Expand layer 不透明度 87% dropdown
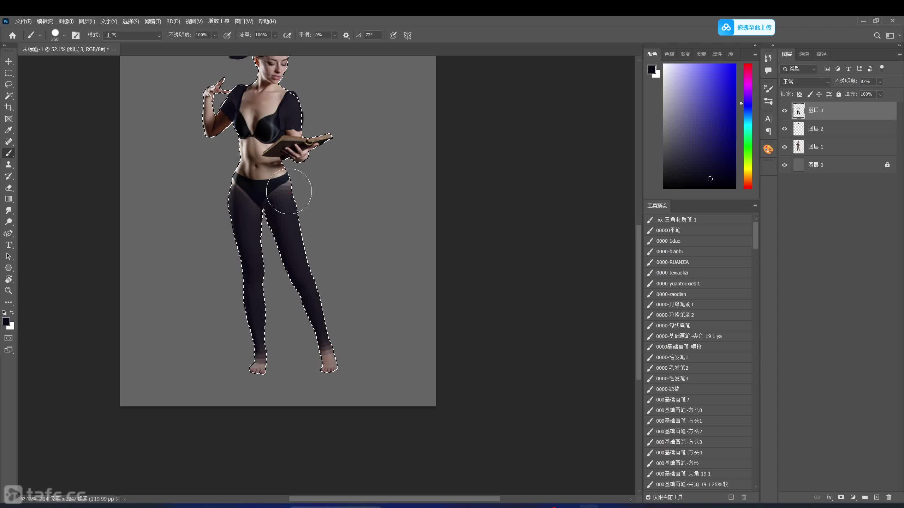This screenshot has height=508, width=904. click(880, 82)
